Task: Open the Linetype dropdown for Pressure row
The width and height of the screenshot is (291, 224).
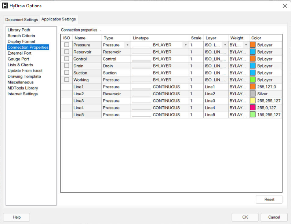Action: [186, 45]
